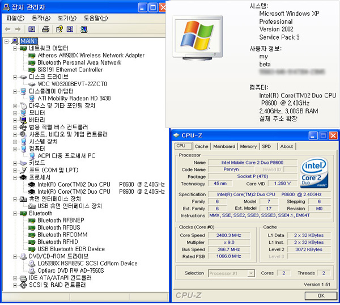This screenshot has width=340, height=305.
Task: Click the ATI Mobility Radeon HD 3430 icon
Action: pyautogui.click(x=32, y=99)
